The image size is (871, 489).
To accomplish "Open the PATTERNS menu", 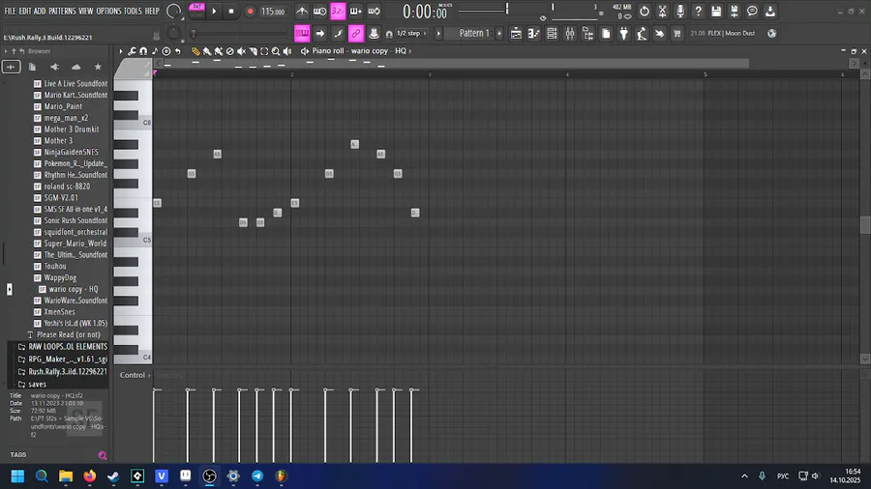I will tap(62, 11).
